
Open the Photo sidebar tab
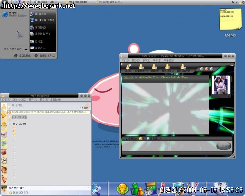tap(4, 152)
